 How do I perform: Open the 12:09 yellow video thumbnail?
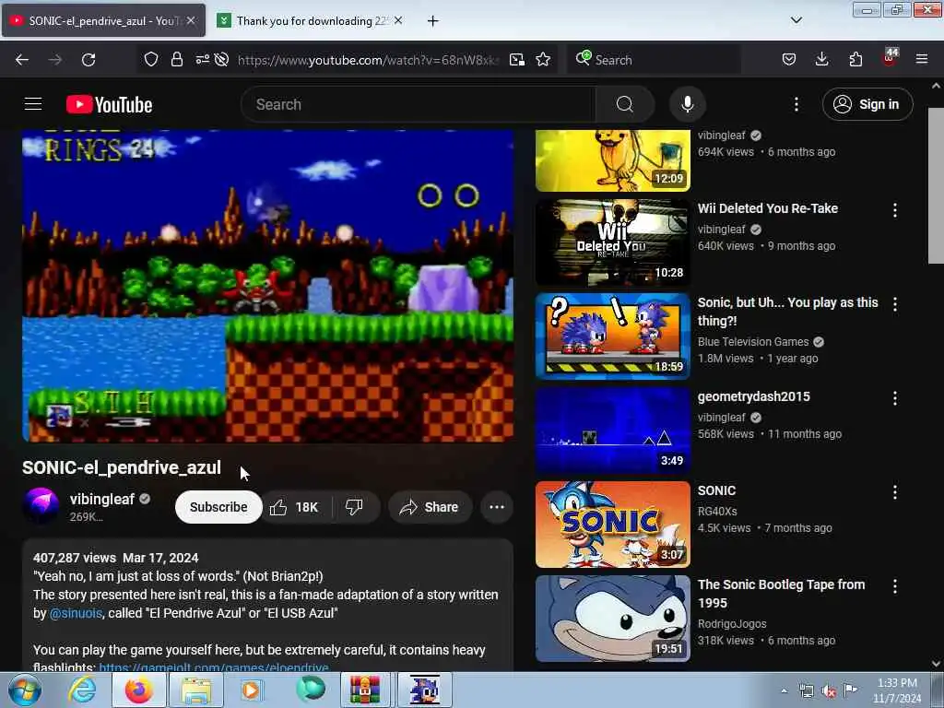(613, 160)
